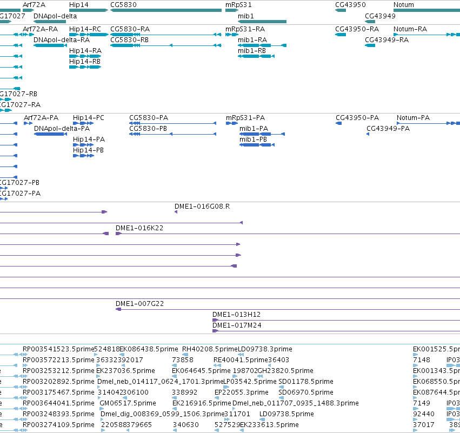The width and height of the screenshot is (460, 433).
Task: Select the CG43949 gene label
Action: click(380, 16)
